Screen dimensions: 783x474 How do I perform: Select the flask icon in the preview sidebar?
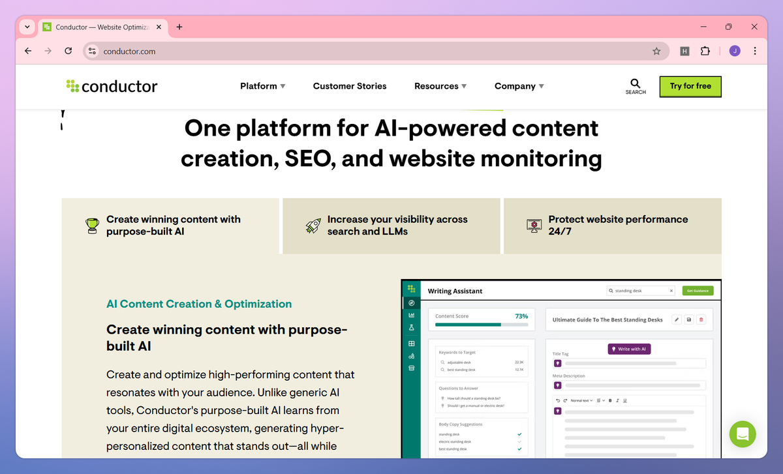point(411,328)
